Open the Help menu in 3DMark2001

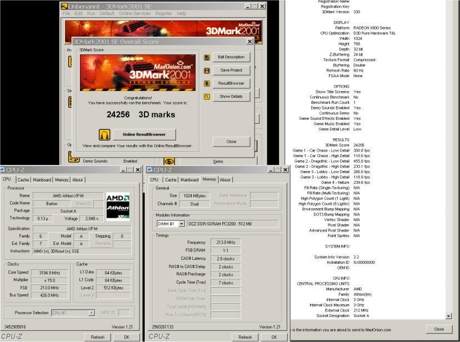point(181,13)
